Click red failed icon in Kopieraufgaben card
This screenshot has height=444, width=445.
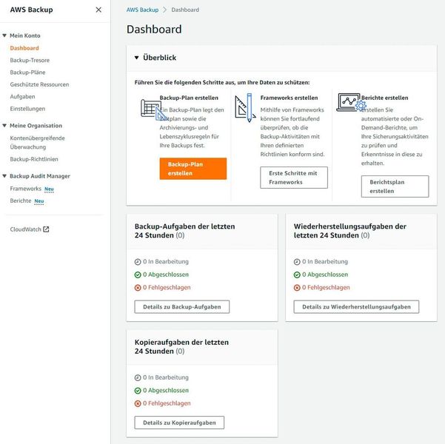pyautogui.click(x=138, y=403)
